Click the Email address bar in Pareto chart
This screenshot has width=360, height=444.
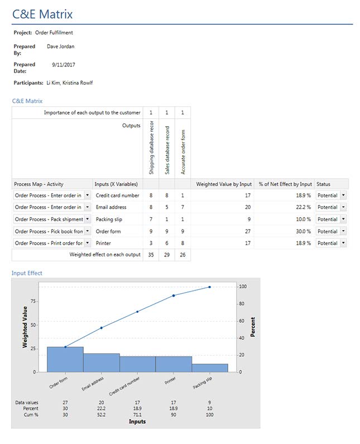point(102,363)
